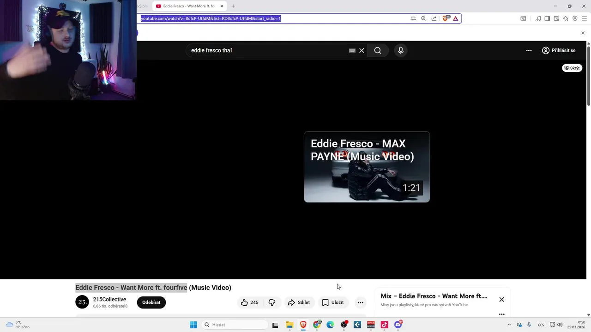Save the video with Uložit
The height and width of the screenshot is (332, 591).
333,302
